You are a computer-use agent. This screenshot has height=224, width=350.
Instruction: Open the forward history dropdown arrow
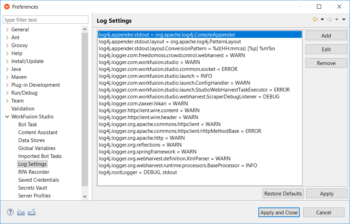[x=337, y=19]
